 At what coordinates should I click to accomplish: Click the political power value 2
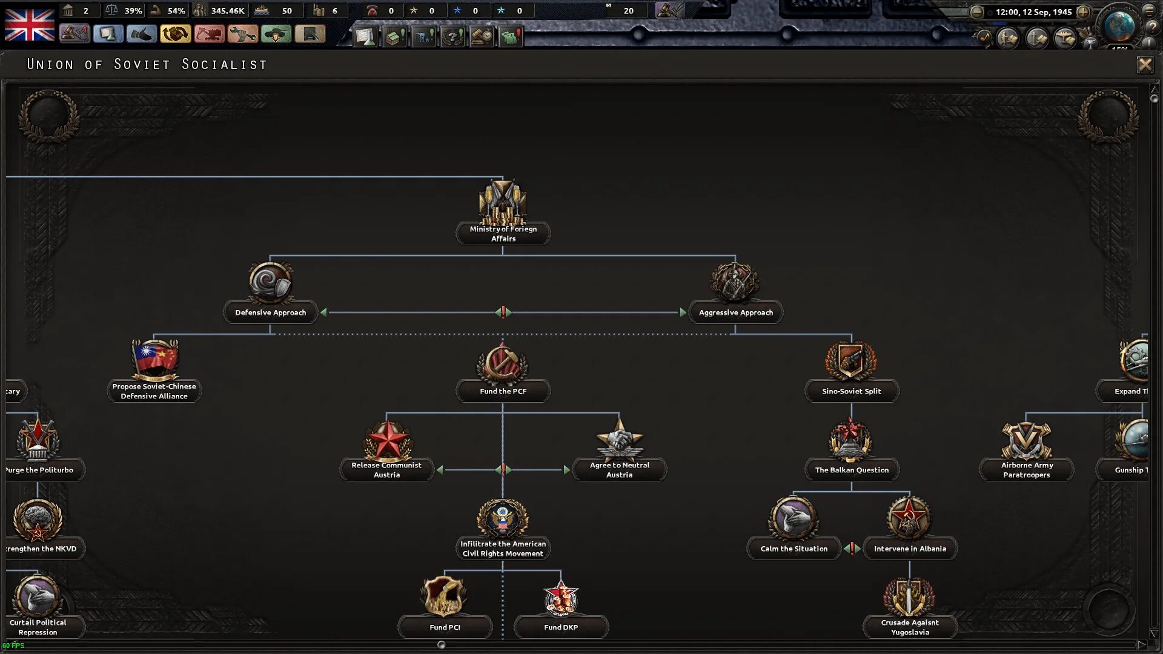[x=85, y=10]
